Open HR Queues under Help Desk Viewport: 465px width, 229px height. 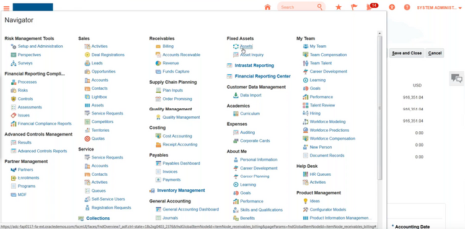coord(321,175)
